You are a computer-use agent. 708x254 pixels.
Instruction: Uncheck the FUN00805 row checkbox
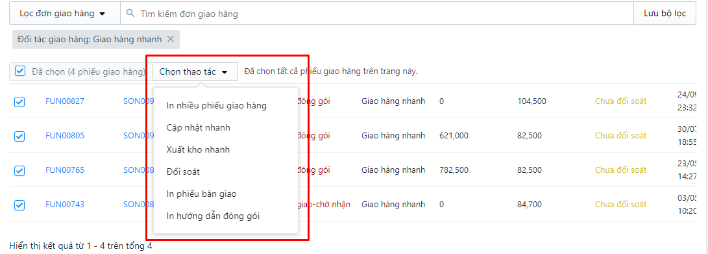[x=19, y=136]
